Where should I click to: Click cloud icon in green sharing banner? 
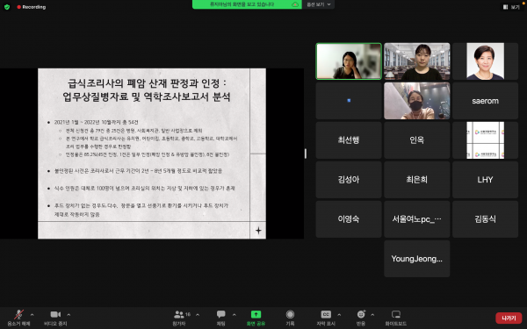pyautogui.click(x=295, y=4)
